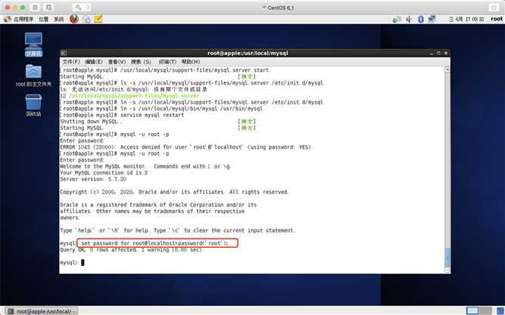
Task: Click the 'Welcome to the MySQL monitor' line
Action: tap(145, 166)
